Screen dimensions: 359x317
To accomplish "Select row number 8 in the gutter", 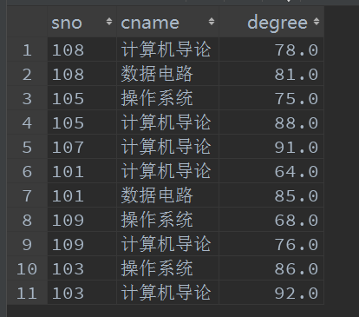I will click(27, 221).
